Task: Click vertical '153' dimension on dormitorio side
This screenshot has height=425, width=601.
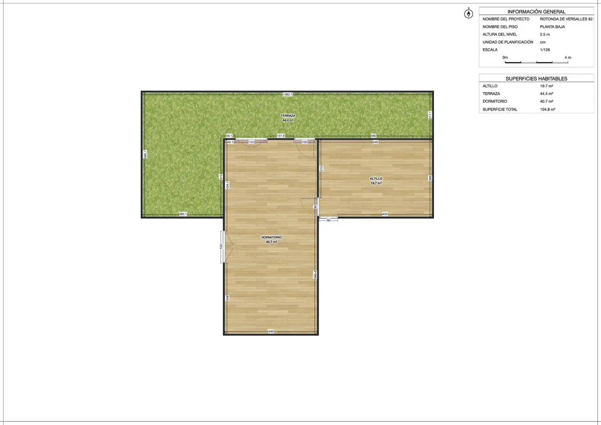Action: pyautogui.click(x=221, y=246)
